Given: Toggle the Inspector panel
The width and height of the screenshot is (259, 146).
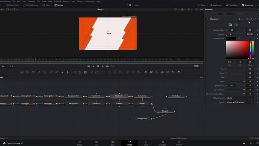Looking at the screenshot, I should (x=247, y=5).
